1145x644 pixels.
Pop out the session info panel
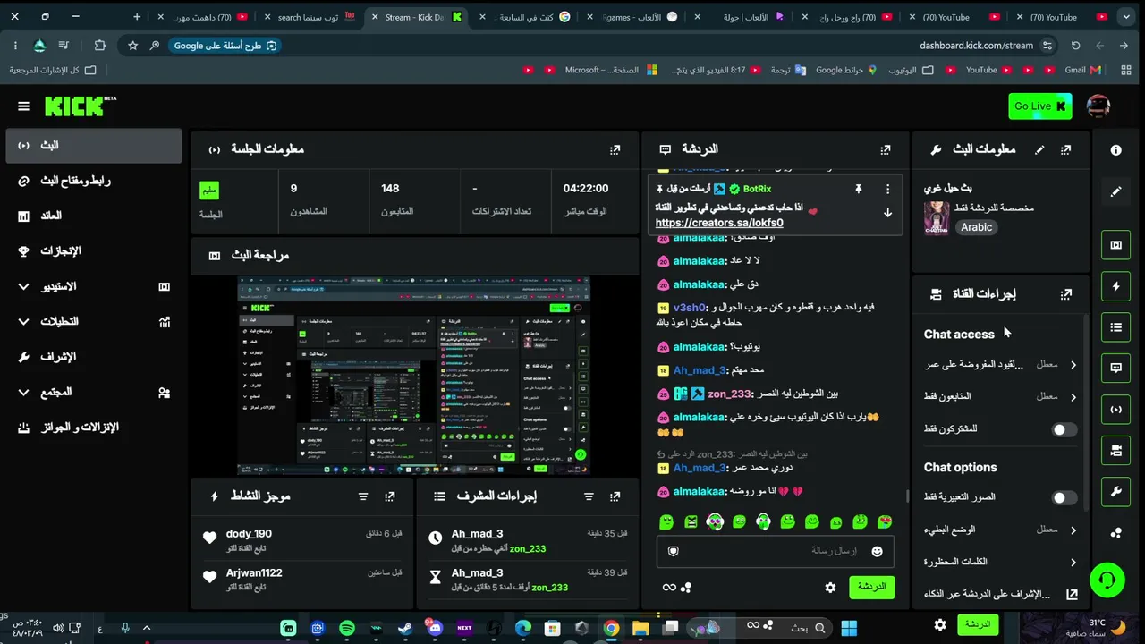tap(615, 149)
